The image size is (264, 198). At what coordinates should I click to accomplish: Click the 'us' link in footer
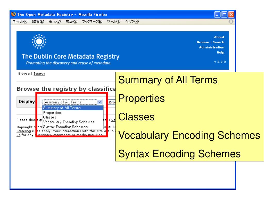pos(18,135)
